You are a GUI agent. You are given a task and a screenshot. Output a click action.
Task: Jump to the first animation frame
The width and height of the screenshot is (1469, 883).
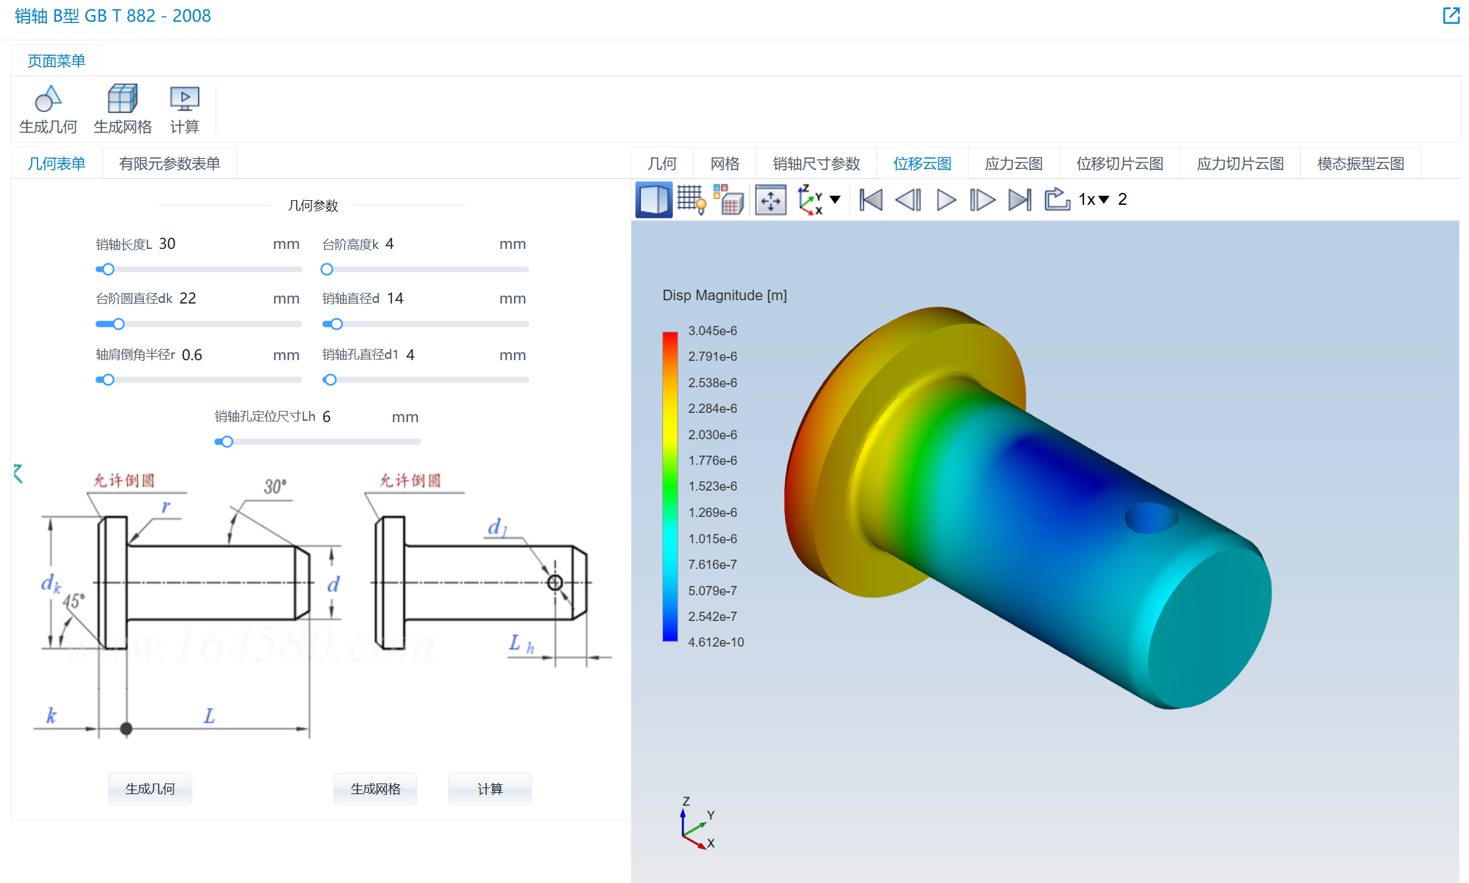871,200
